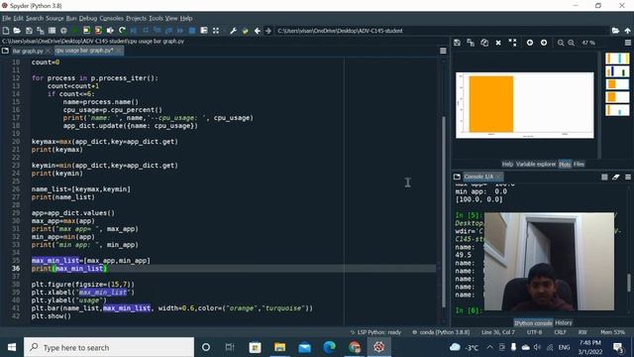The width and height of the screenshot is (634, 357).
Task: Show the next plot arrow
Action: 544,43
